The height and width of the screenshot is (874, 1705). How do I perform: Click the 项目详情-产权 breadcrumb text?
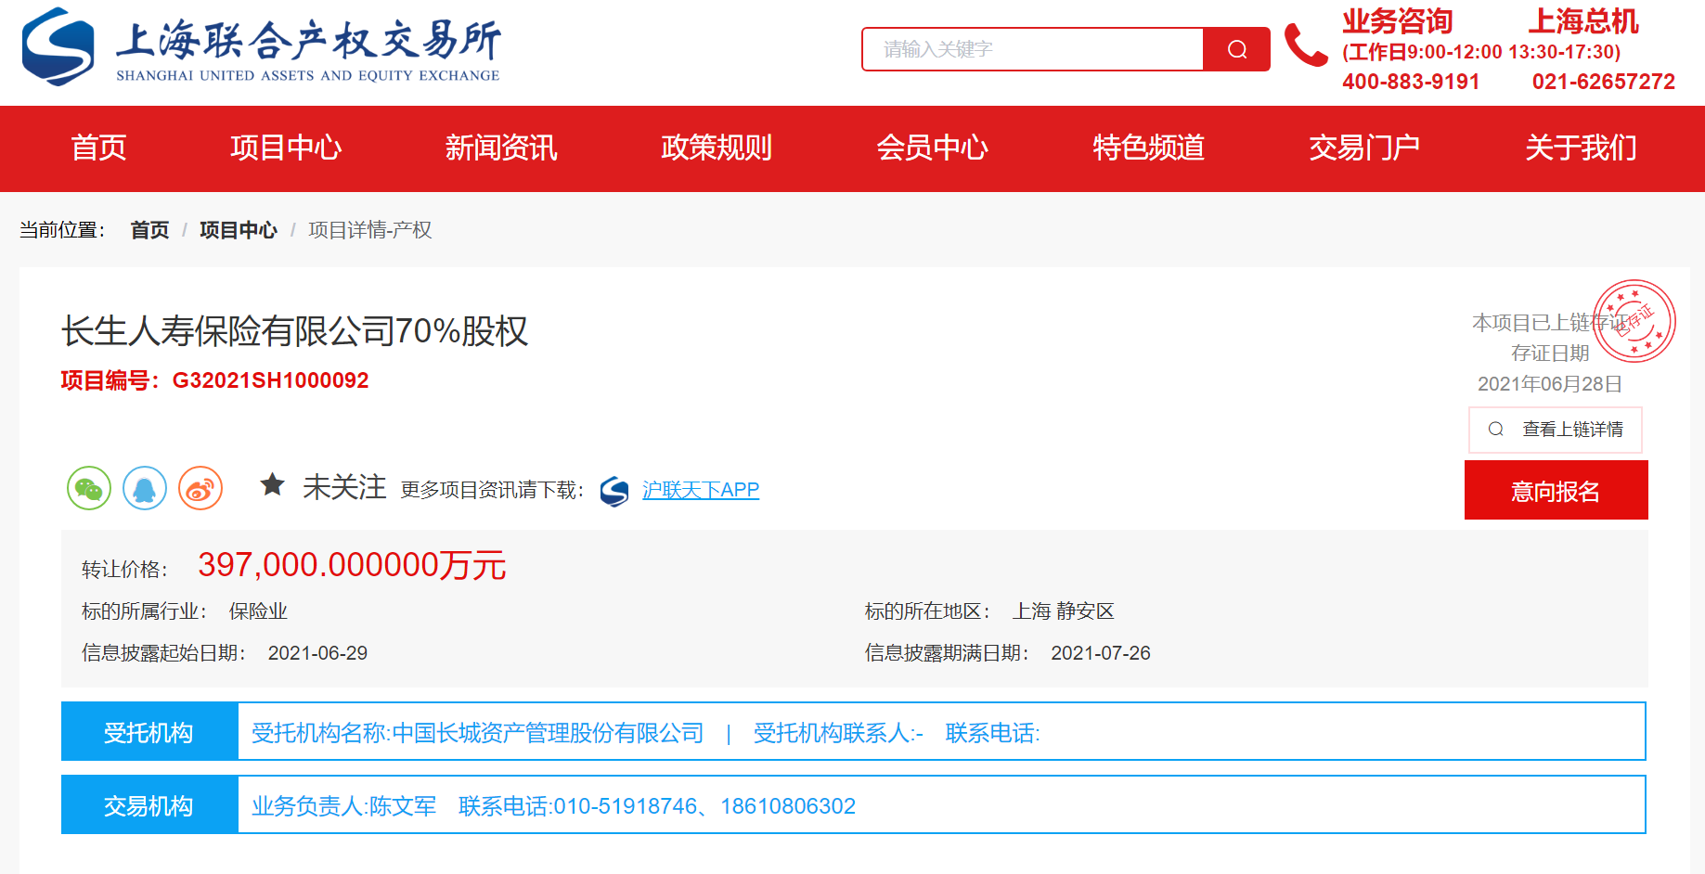click(370, 230)
